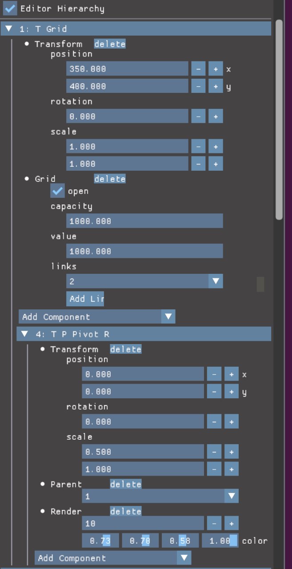Delete the Render component
The image size is (292, 569).
[126, 511]
